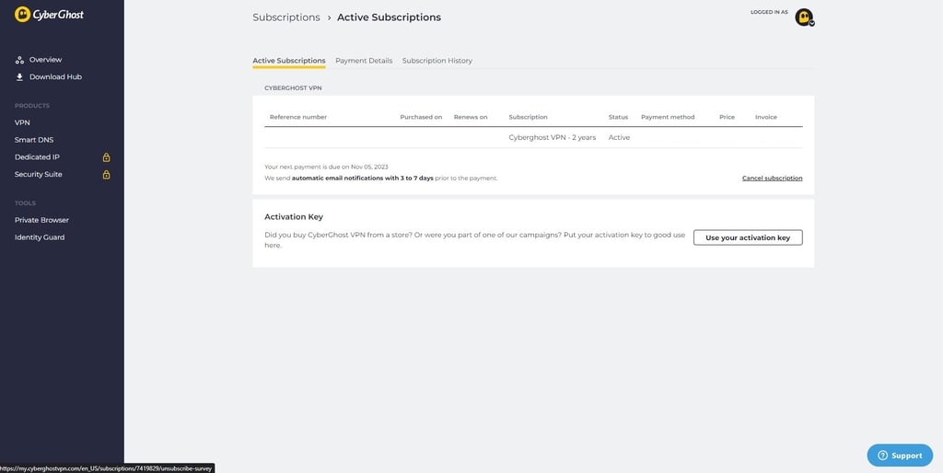Viewport: 943px width, 473px height.
Task: Click the question mark icon in the Support button
Action: [x=882, y=456]
